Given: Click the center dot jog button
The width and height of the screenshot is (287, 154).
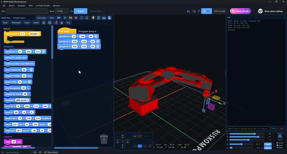Looking at the screenshot, I should click(123, 141).
